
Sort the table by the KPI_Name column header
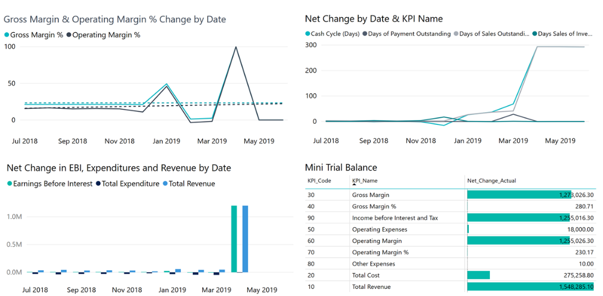pyautogui.click(x=365, y=180)
